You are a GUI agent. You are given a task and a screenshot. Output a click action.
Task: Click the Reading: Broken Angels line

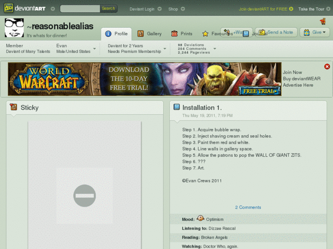pyautogui.click(x=205, y=237)
